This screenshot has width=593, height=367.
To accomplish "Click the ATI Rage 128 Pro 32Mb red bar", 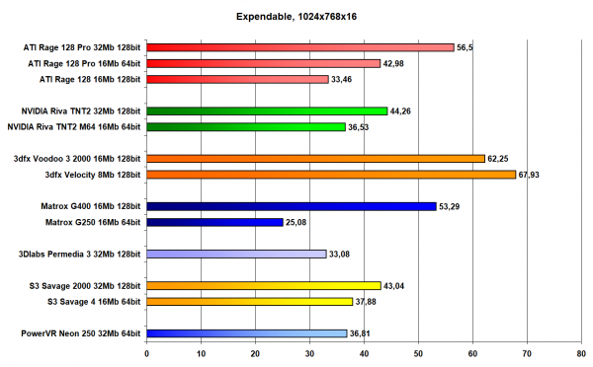I will [x=300, y=47].
